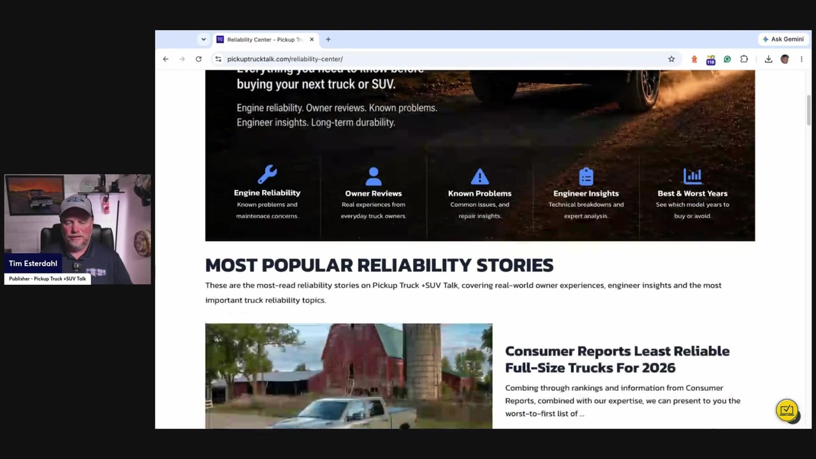816x459 pixels.
Task: Click the Best & Worst Years label
Action: point(692,193)
